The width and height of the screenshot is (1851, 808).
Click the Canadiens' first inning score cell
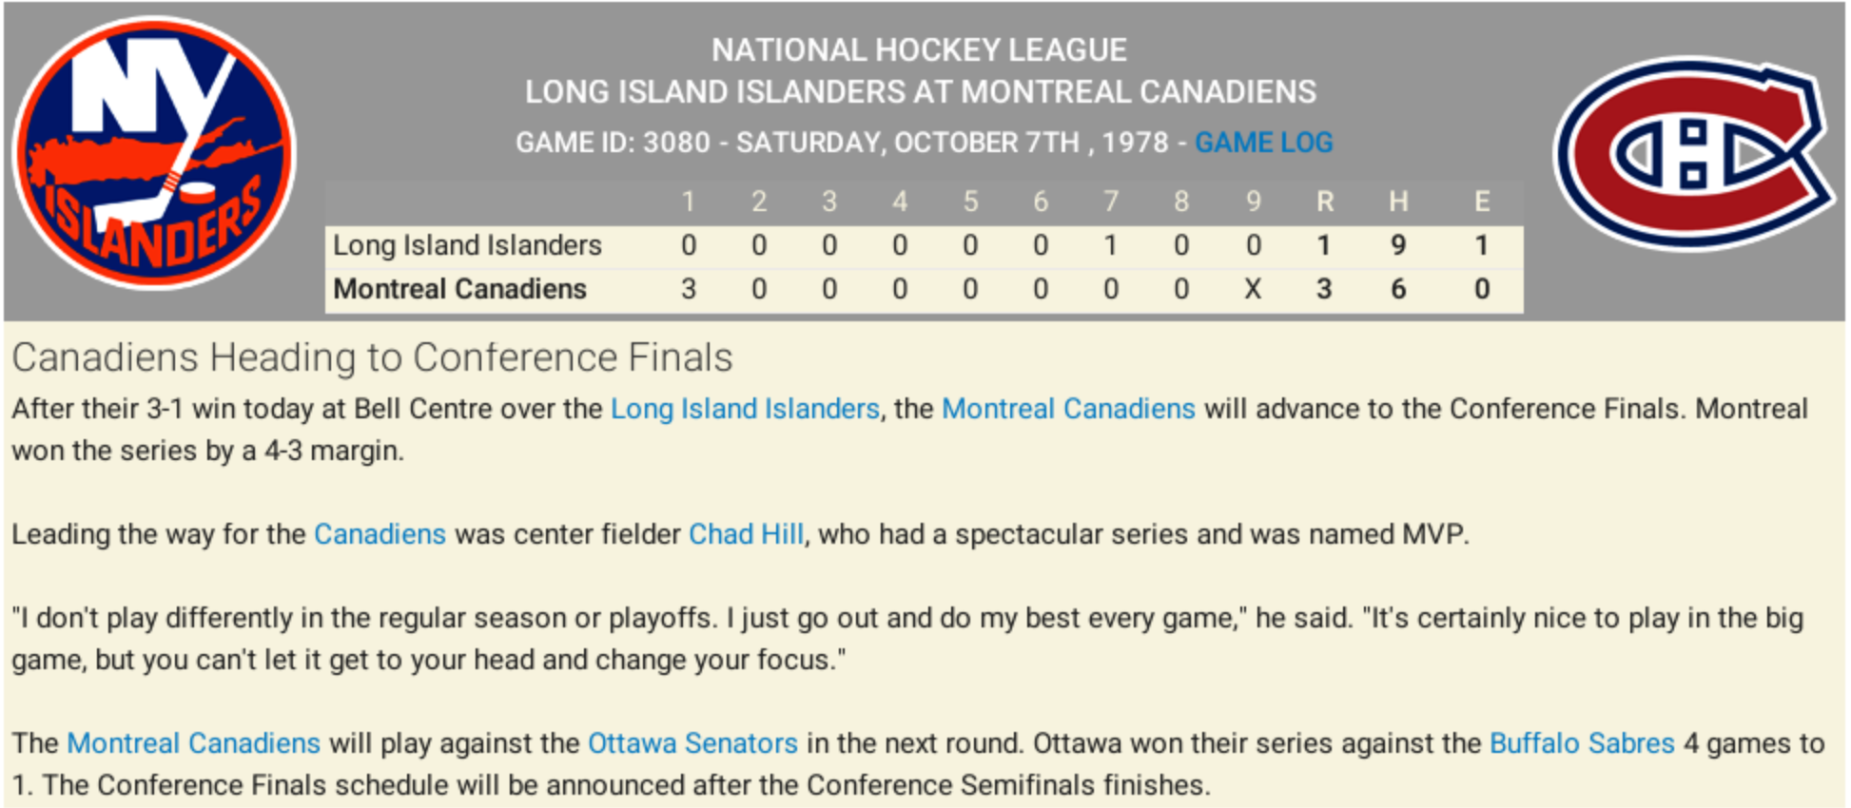coord(689,289)
